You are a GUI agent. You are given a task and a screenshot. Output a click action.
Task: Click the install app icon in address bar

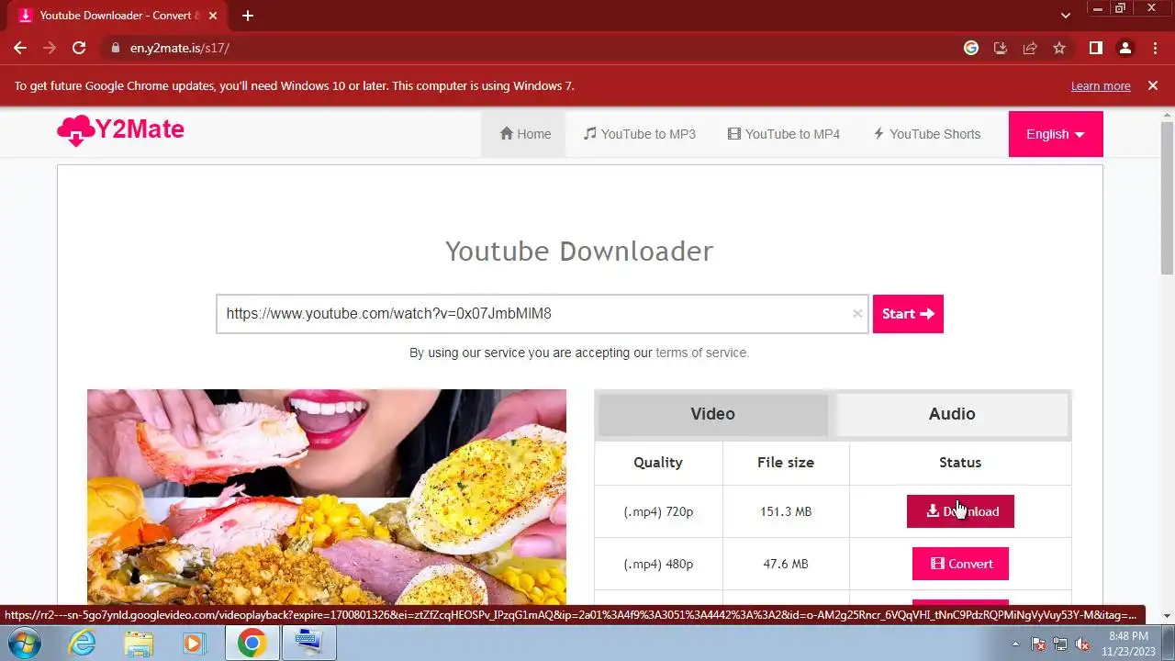click(x=1001, y=48)
